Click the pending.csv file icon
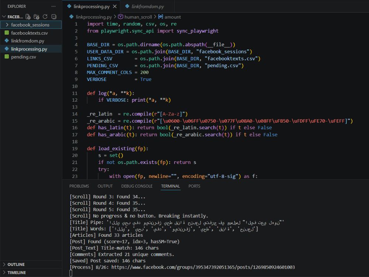 tap(7, 57)
